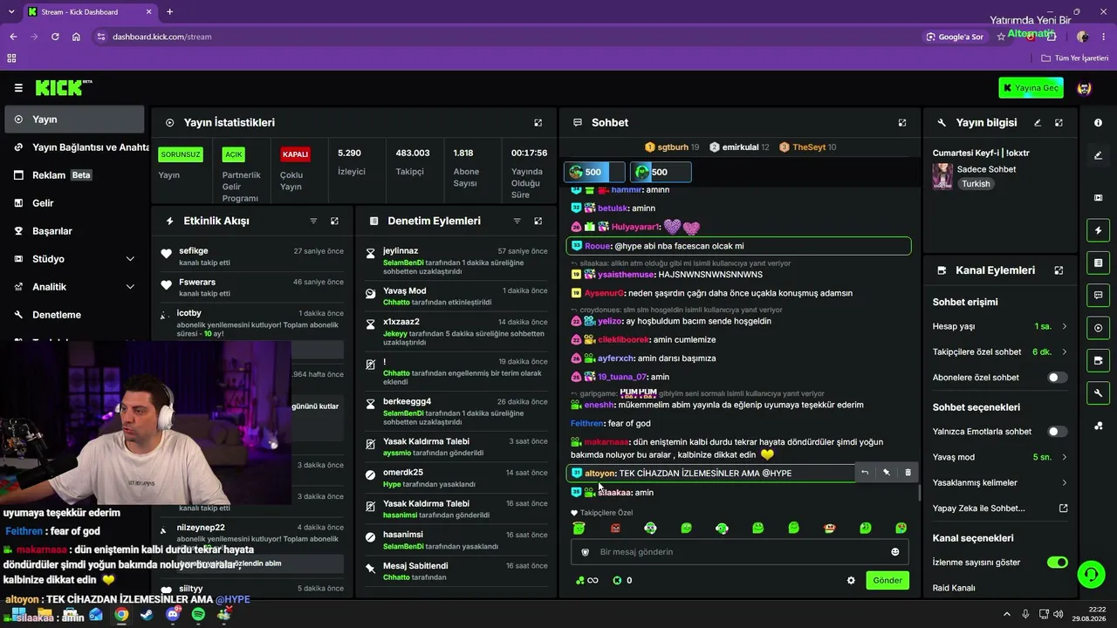This screenshot has width=1117, height=628.
Task: Reply to altoyon's chat message
Action: pyautogui.click(x=865, y=473)
